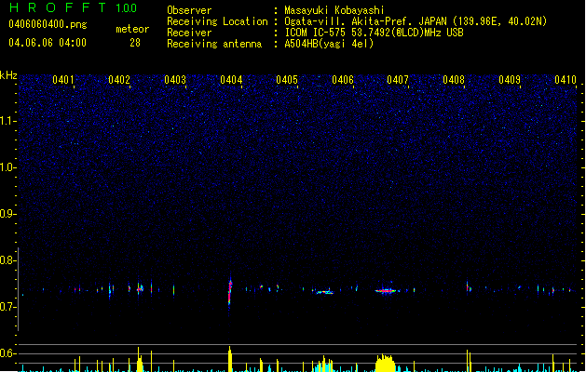The image size is (586, 372).
Task: Click the Observer label
Action: pos(189,10)
